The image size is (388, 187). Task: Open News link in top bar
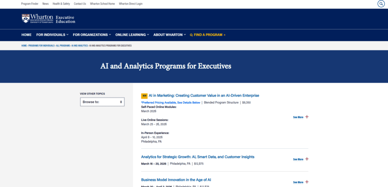[x=45, y=4]
